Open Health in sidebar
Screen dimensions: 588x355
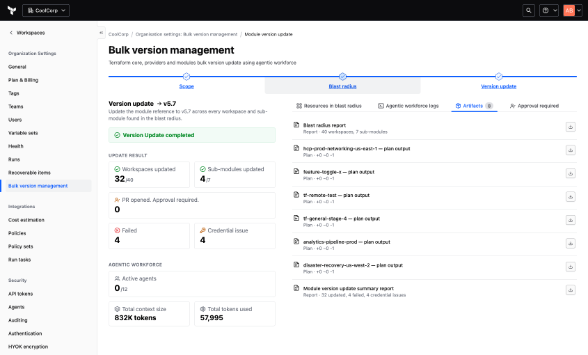click(16, 146)
